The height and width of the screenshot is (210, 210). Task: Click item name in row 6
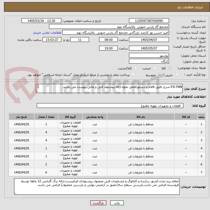[x=141, y=164]
